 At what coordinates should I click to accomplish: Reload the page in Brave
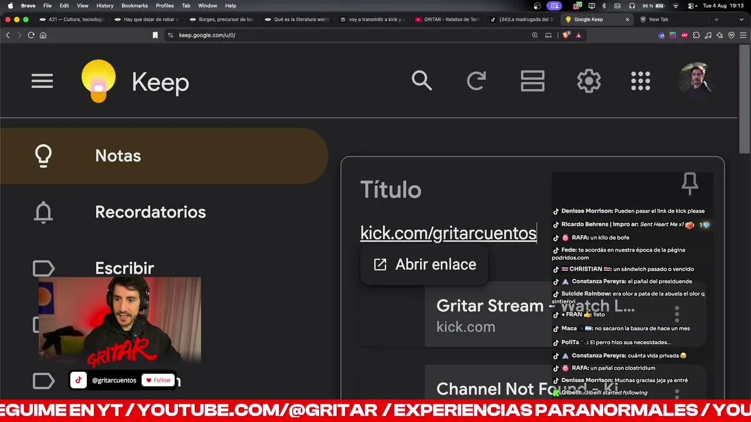pyautogui.click(x=31, y=35)
